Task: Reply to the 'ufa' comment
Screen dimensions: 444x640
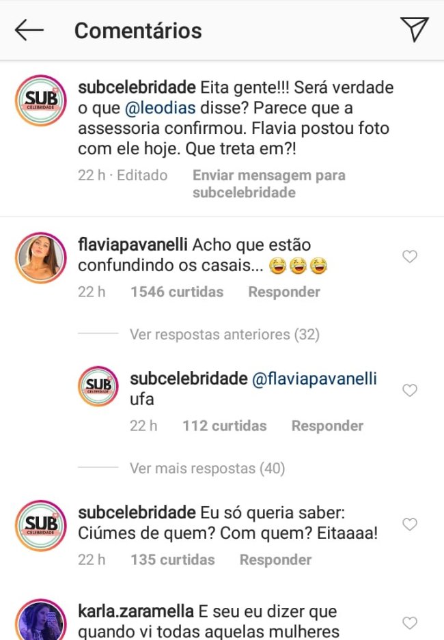Action: coord(327,426)
